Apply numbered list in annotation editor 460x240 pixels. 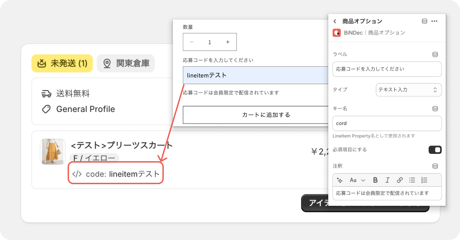(424, 180)
